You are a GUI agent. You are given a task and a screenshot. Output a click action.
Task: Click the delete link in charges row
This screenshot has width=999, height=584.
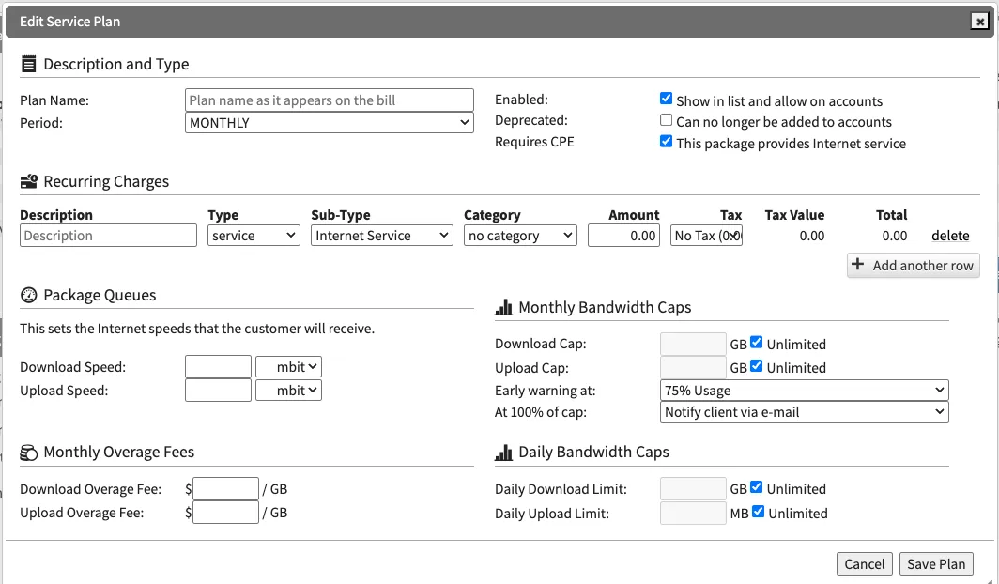(950, 236)
